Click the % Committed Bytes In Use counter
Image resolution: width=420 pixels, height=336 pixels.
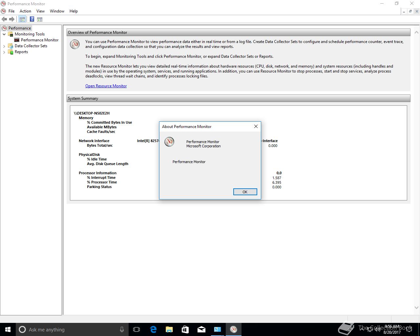click(109, 122)
